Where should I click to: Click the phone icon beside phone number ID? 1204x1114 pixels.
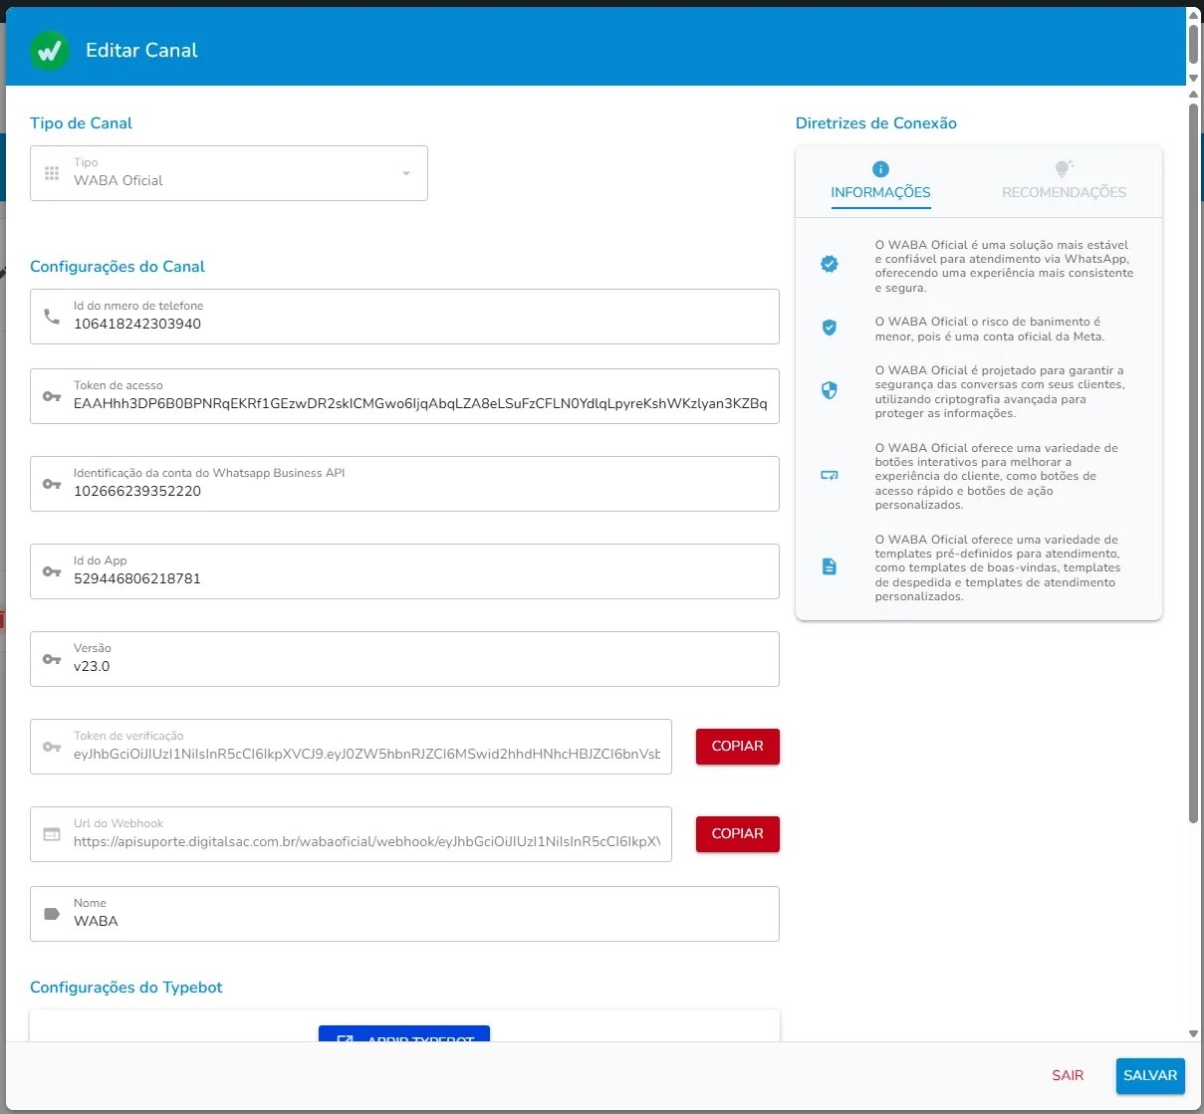tap(52, 317)
